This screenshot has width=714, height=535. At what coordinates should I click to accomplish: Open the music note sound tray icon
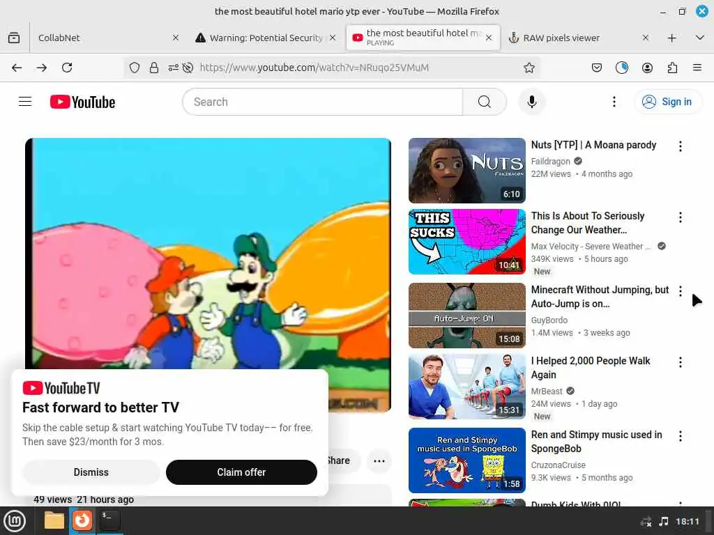[664, 521]
